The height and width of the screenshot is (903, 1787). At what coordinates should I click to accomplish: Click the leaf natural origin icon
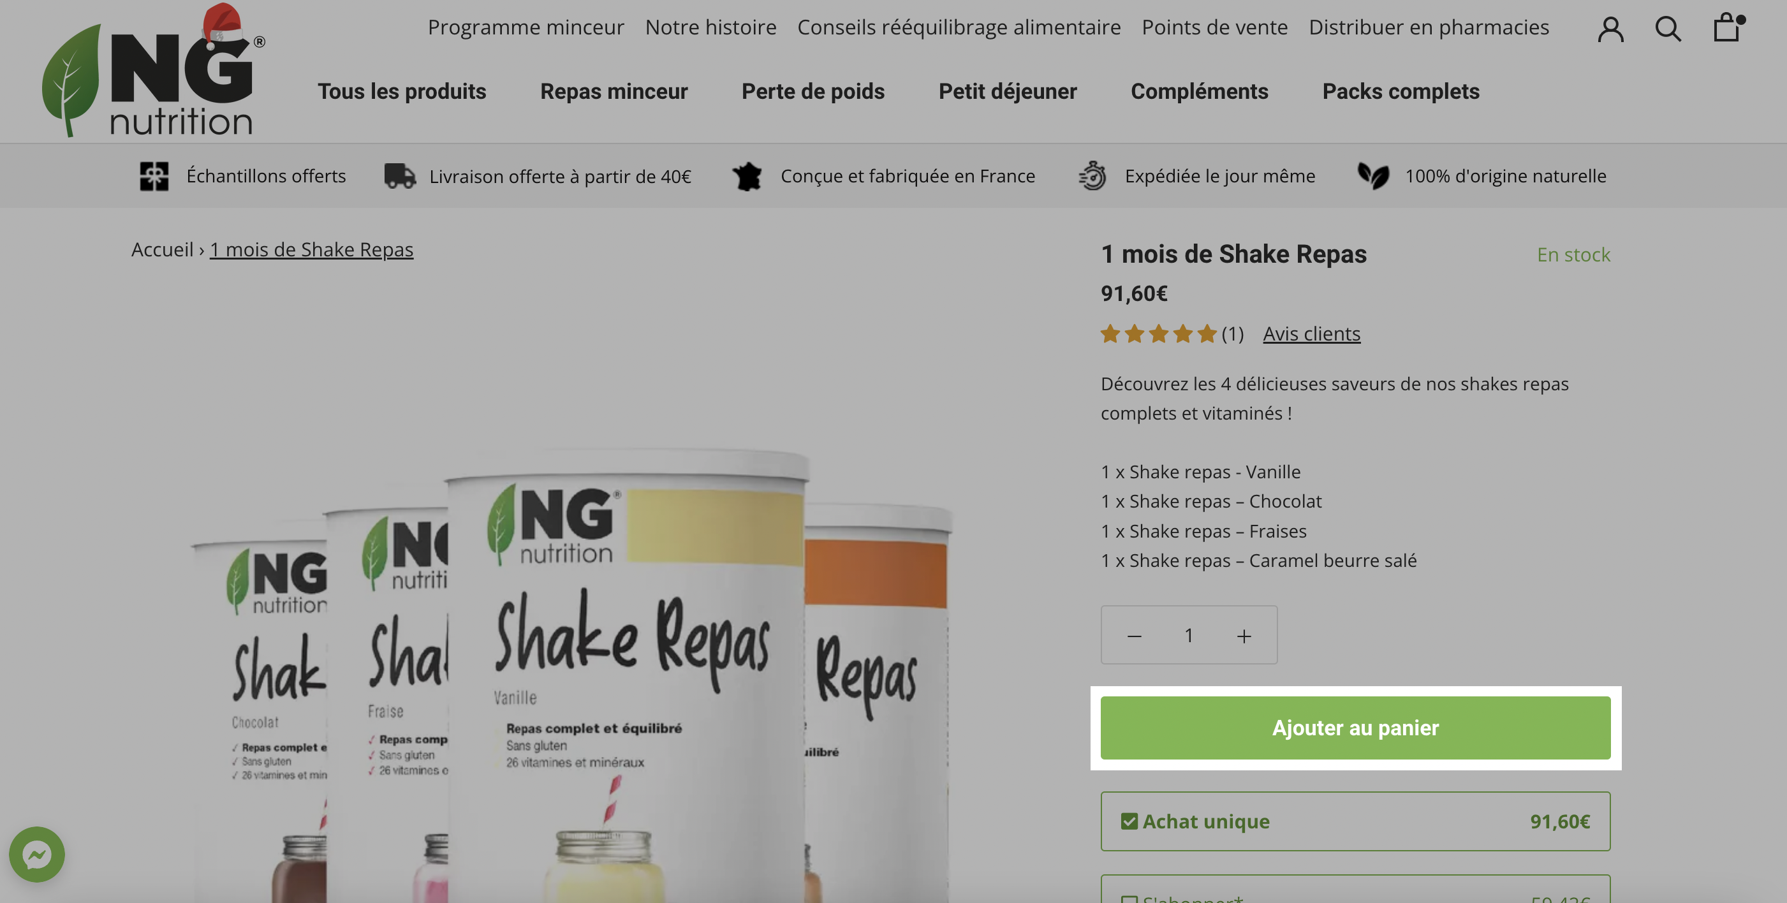point(1373,176)
